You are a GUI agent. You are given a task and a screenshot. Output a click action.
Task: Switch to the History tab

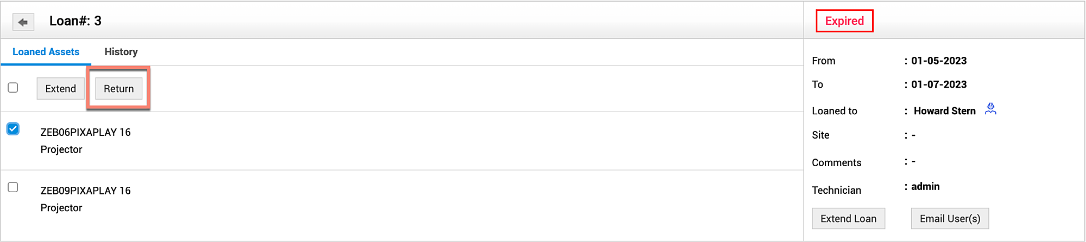[121, 52]
